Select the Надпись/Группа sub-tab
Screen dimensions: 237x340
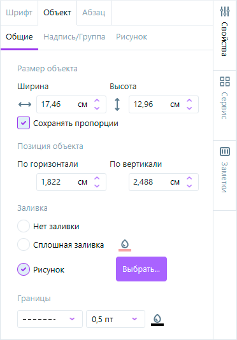[75, 37]
